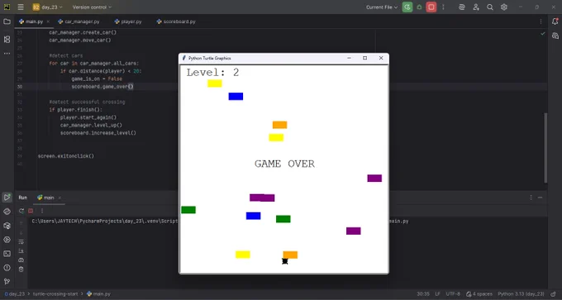Image resolution: width=562 pixels, height=300 pixels.
Task: Click the green Rerun button in title bar
Action: (407, 7)
